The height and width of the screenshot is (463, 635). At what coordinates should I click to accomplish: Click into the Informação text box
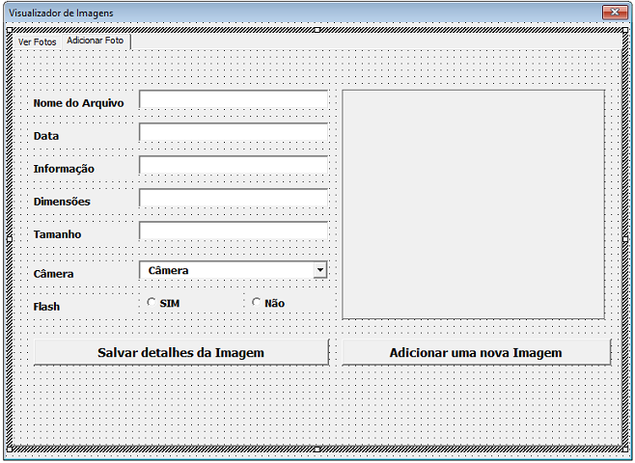234,166
